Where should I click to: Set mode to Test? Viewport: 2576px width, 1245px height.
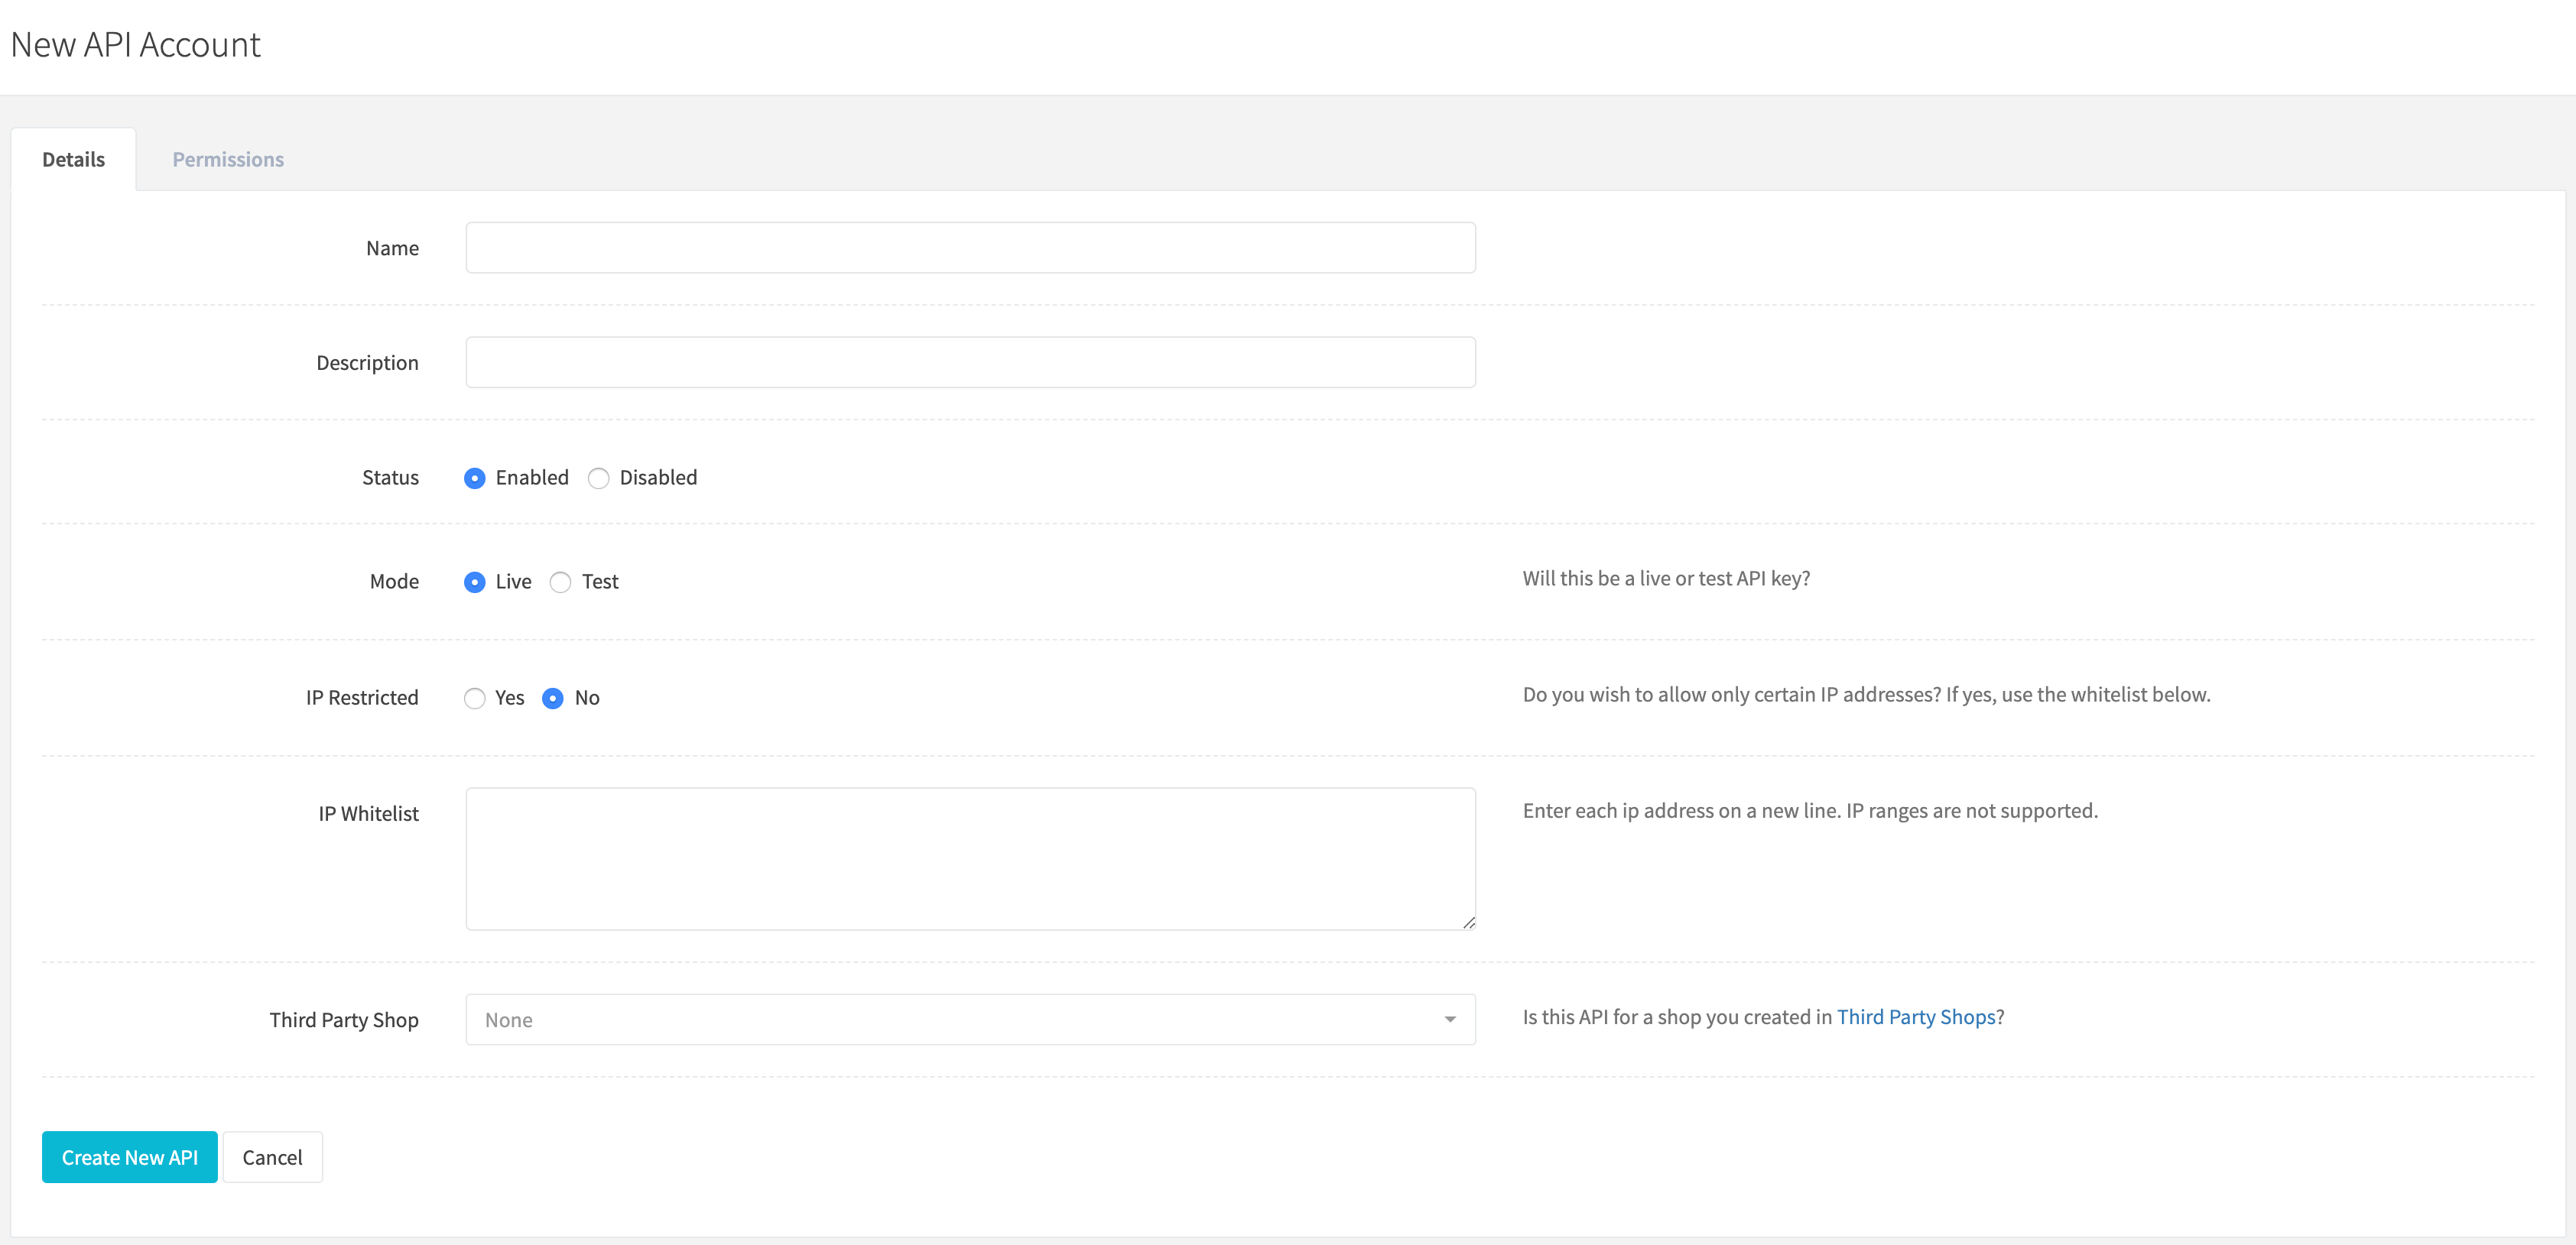point(561,582)
